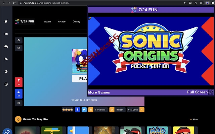215x134 pixels.
Task: Open the 7/24 FUN extension icon
Action: [x=208, y=3]
